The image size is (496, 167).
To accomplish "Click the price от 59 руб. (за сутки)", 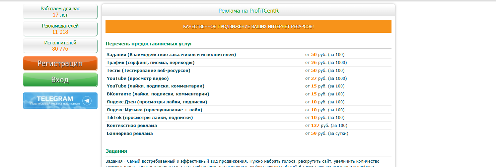I will pyautogui.click(x=327, y=134).
